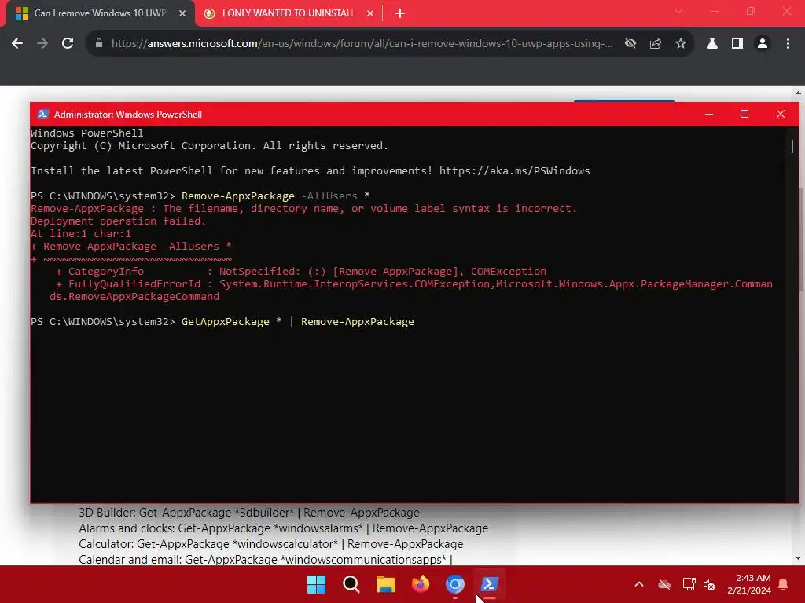Viewport: 805px width, 603px height.
Task: Click the 'Calendar and email' command line
Action: point(266,559)
